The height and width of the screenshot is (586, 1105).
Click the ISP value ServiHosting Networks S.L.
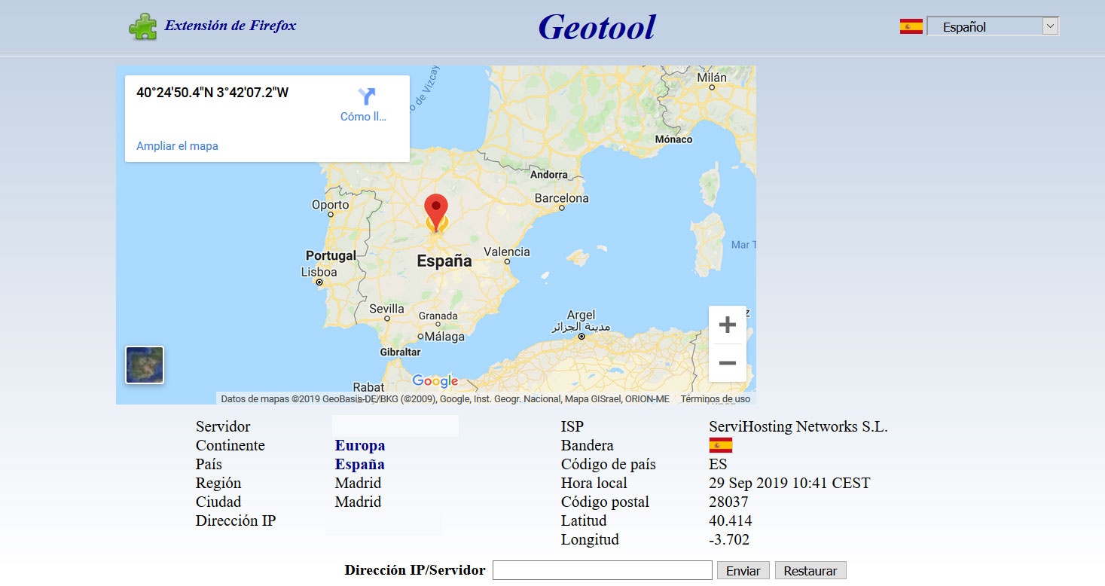pos(798,427)
